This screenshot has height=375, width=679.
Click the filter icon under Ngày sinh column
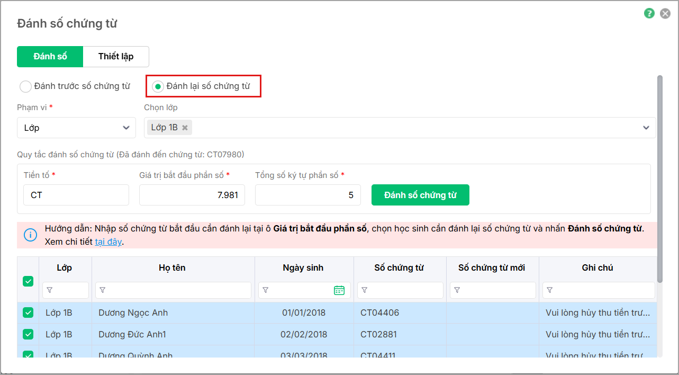[x=266, y=290]
